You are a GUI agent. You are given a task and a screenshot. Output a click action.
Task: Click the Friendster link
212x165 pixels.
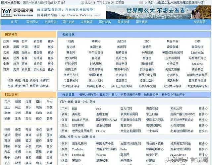178,155
